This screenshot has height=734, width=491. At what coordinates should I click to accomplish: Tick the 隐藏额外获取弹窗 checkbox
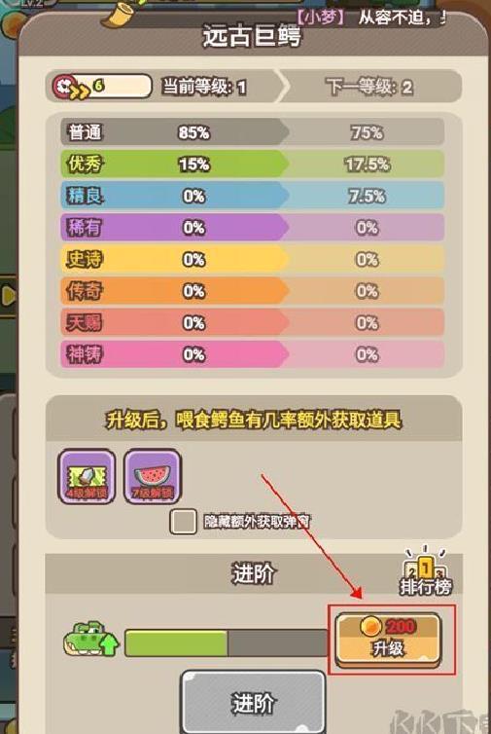(183, 522)
